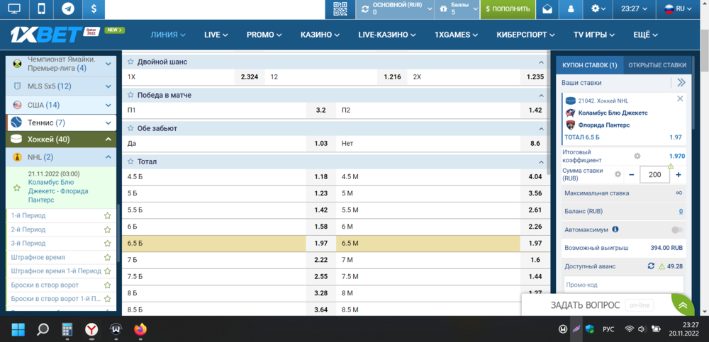The image size is (709, 342).
Task: Click the dollar payments icon in top bar
Action: coord(94,8)
